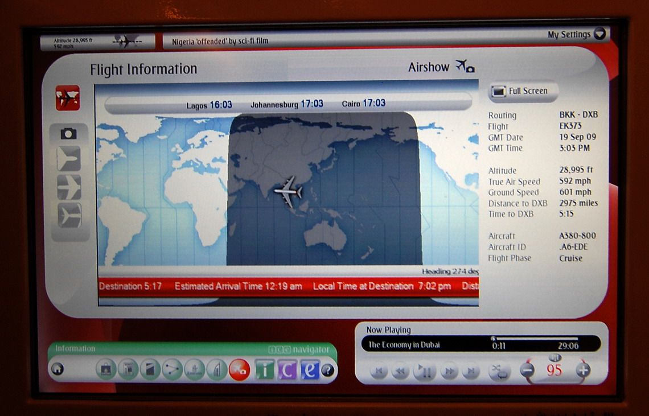Image resolution: width=649 pixels, height=416 pixels.
Task: Select the tail camera view icon
Action: [68, 159]
